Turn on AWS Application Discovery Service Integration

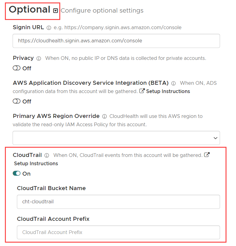pos(16,101)
